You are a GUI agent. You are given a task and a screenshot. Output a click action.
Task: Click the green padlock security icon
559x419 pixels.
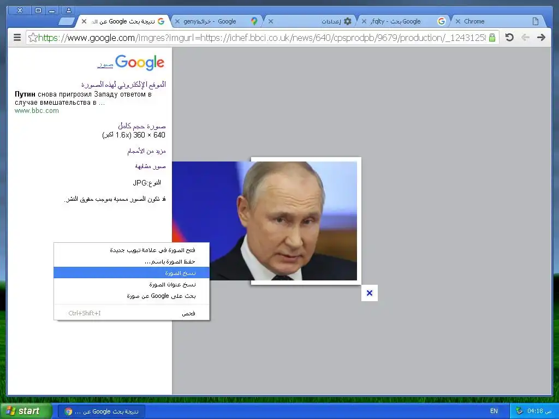click(492, 38)
